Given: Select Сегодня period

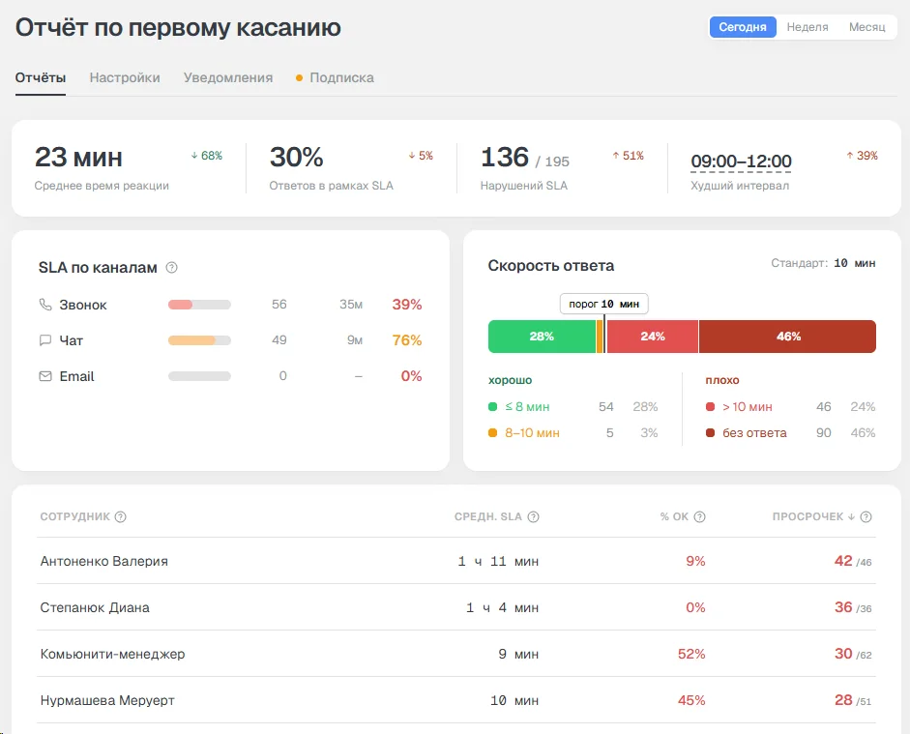Looking at the screenshot, I should 743,27.
